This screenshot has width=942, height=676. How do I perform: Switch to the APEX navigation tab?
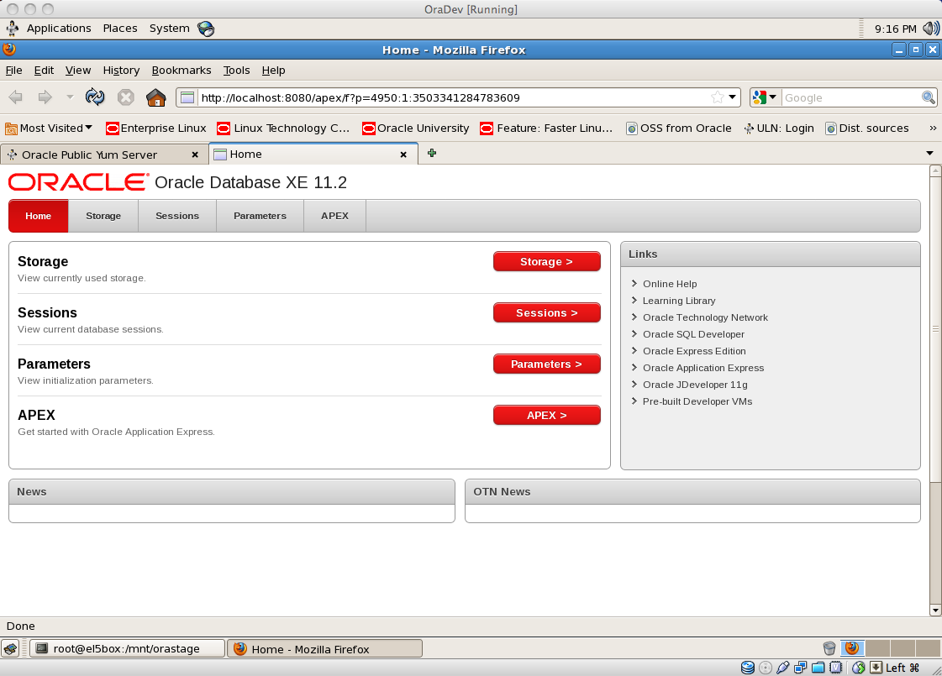tap(334, 216)
